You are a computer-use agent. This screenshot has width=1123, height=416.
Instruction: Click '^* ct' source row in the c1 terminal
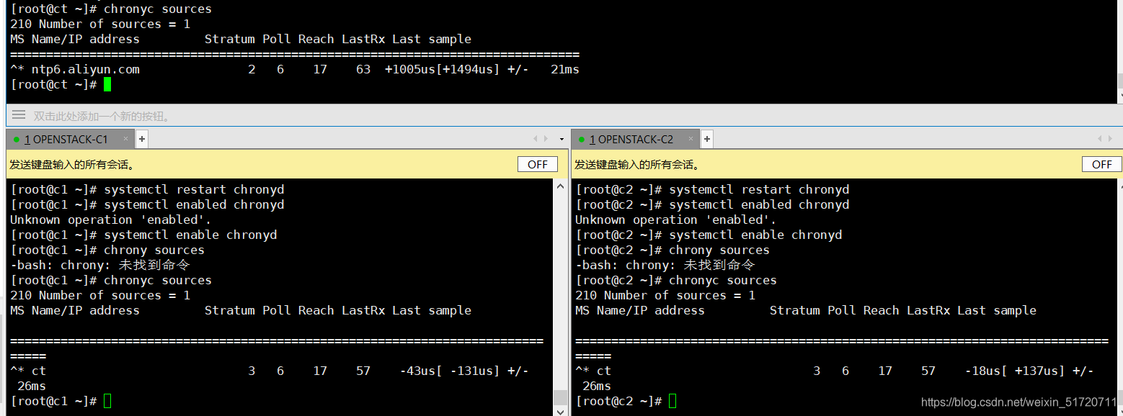tap(270, 371)
